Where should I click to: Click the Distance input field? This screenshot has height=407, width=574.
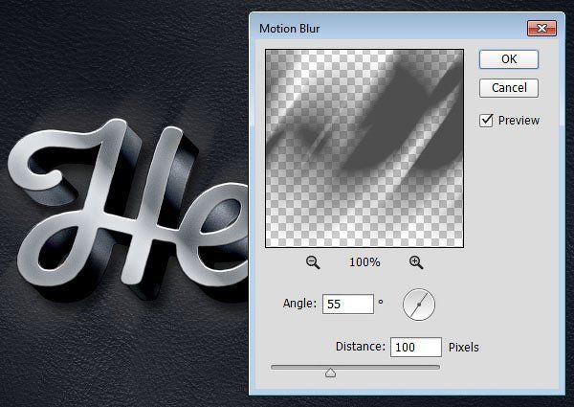point(416,347)
